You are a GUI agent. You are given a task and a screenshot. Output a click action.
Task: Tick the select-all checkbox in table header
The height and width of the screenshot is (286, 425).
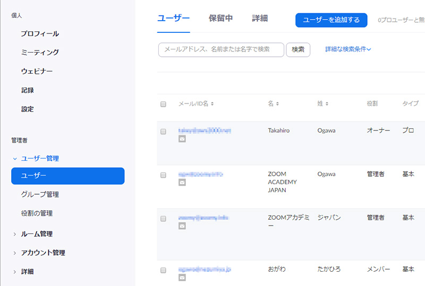tap(163, 104)
